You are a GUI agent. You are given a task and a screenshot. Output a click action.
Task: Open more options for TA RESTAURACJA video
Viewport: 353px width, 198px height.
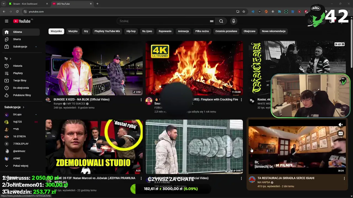pos(344,178)
